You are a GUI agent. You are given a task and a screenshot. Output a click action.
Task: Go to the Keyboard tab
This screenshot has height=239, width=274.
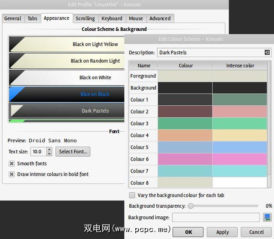click(x=112, y=18)
